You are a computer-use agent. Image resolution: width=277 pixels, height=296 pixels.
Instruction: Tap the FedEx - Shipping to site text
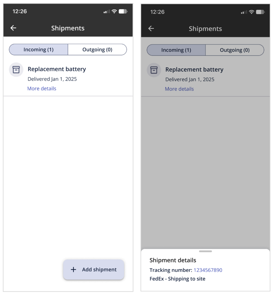[177, 279]
